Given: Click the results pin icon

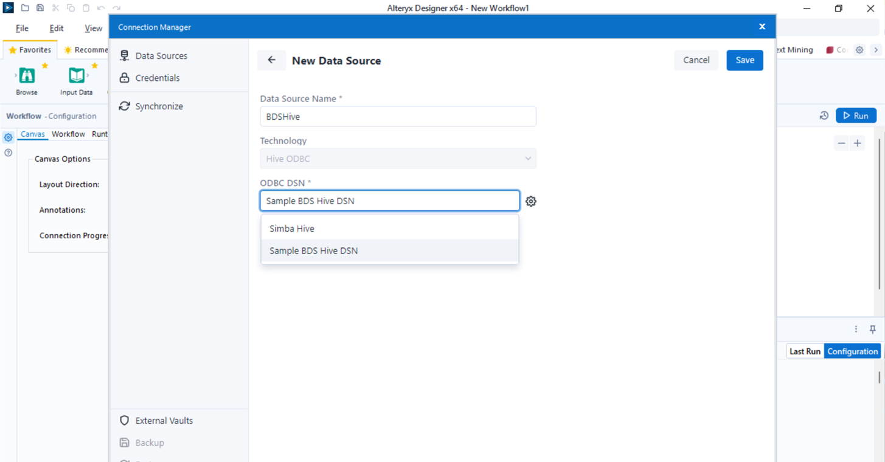Looking at the screenshot, I should (873, 329).
